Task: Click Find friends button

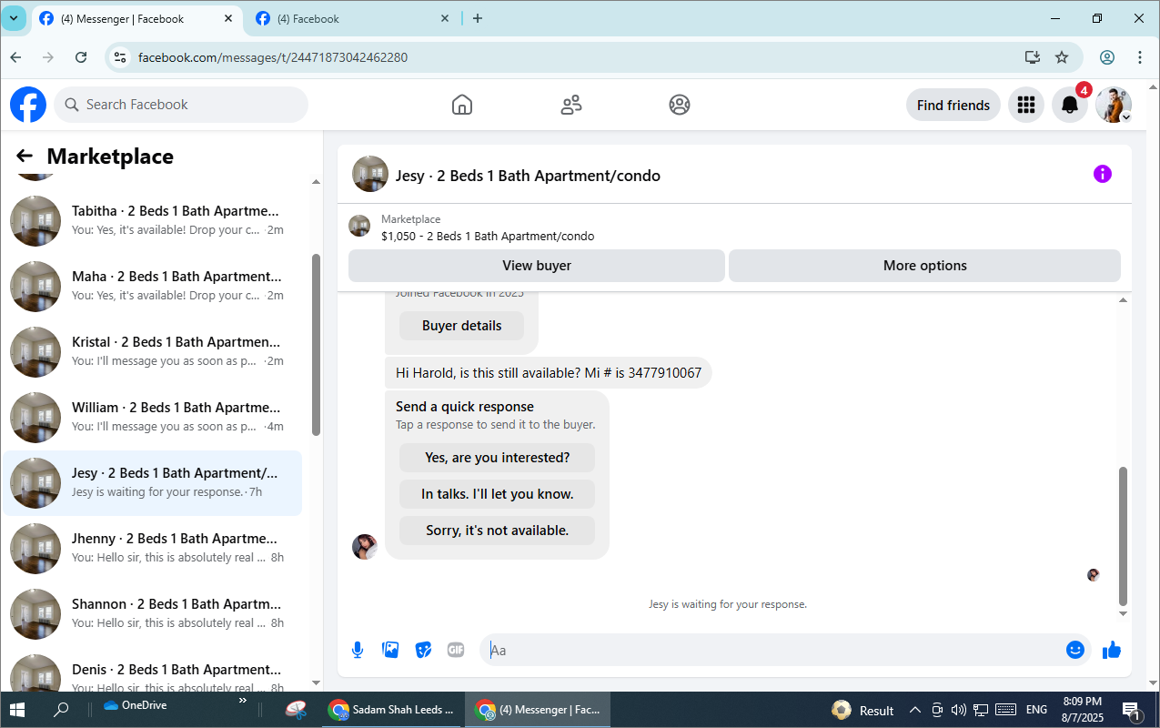Action: pyautogui.click(x=953, y=105)
